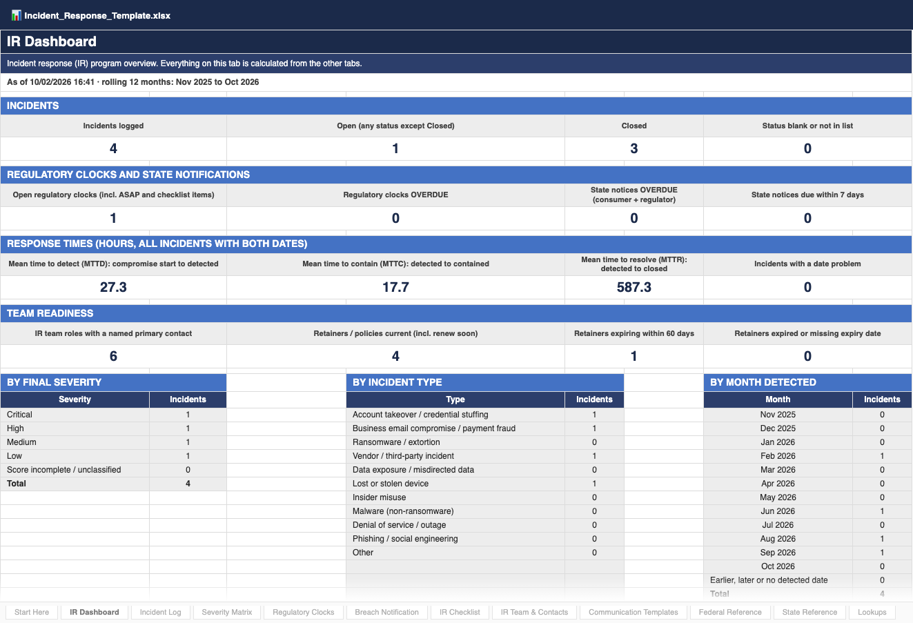Image resolution: width=913 pixels, height=623 pixels.
Task: Open the Start Here sheet tab
Action: [x=32, y=612]
